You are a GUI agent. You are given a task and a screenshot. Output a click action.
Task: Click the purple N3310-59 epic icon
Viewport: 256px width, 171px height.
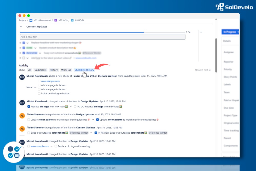coord(56,20)
